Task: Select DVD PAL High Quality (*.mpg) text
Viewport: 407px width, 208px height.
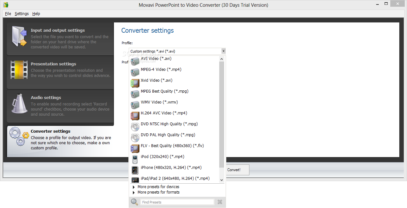Action: (168, 135)
